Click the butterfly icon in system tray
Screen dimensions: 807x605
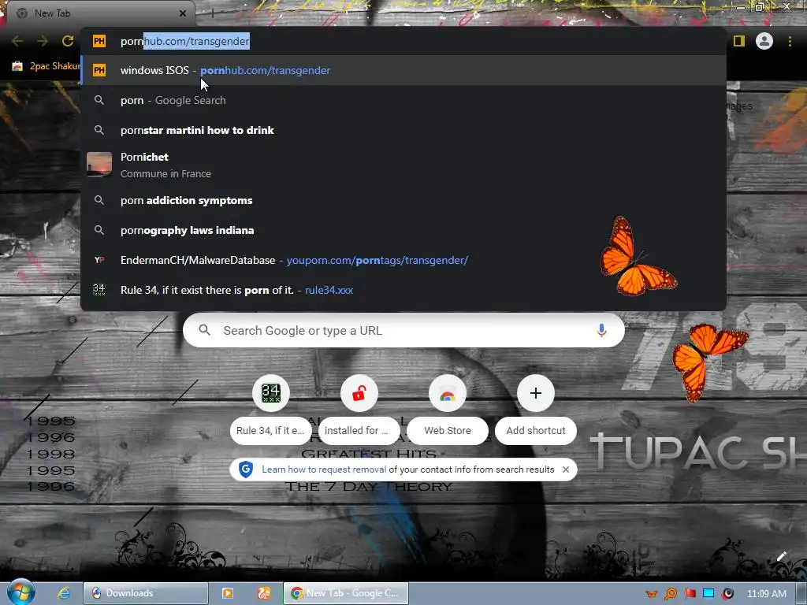(651, 594)
